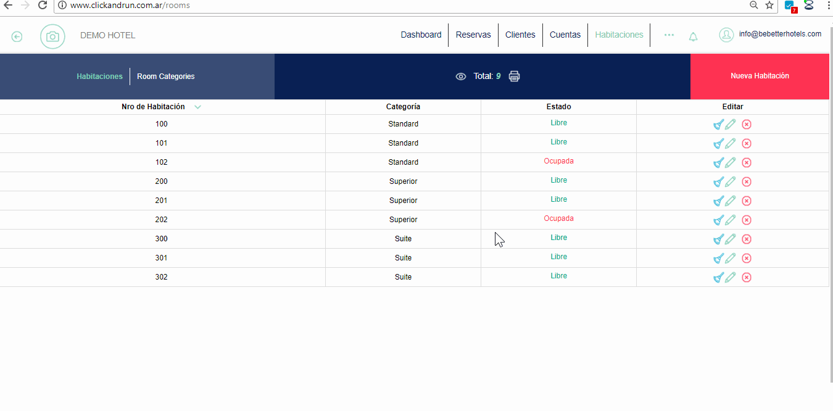Toggle the eye visibility icon beside Total
833x411 pixels.
tap(461, 77)
